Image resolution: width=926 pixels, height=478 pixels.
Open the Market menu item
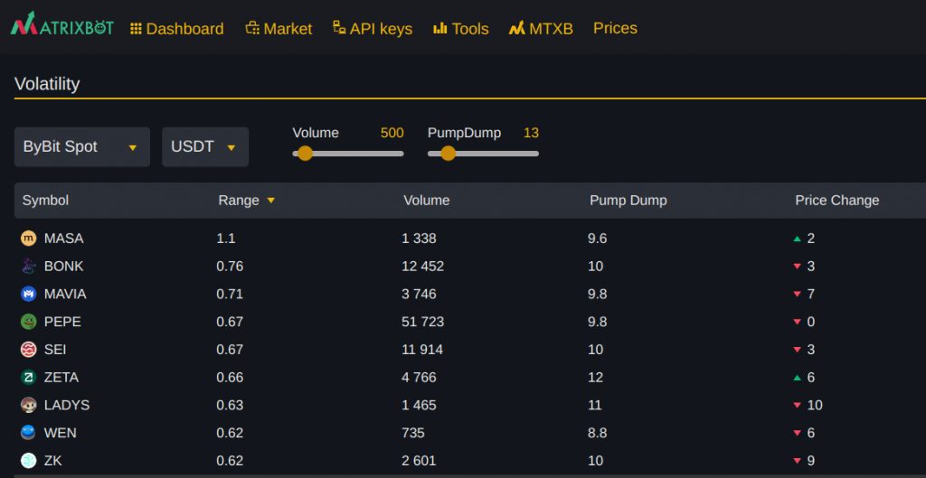(x=279, y=28)
